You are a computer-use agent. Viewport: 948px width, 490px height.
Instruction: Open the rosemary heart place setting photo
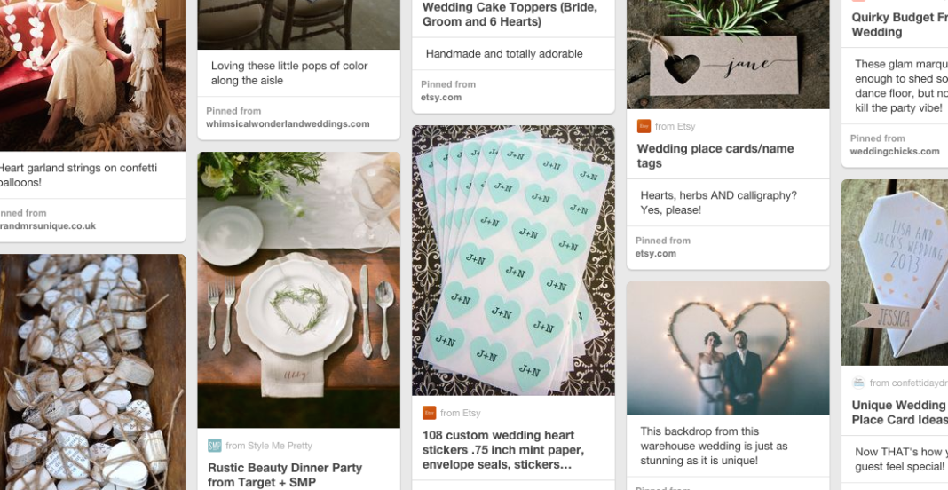298,290
